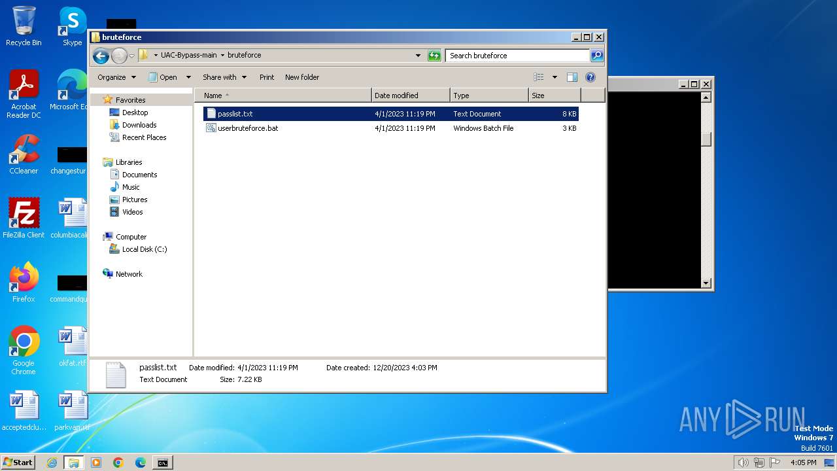837x471 pixels.
Task: Click down scroll arrow in console window
Action: (706, 283)
